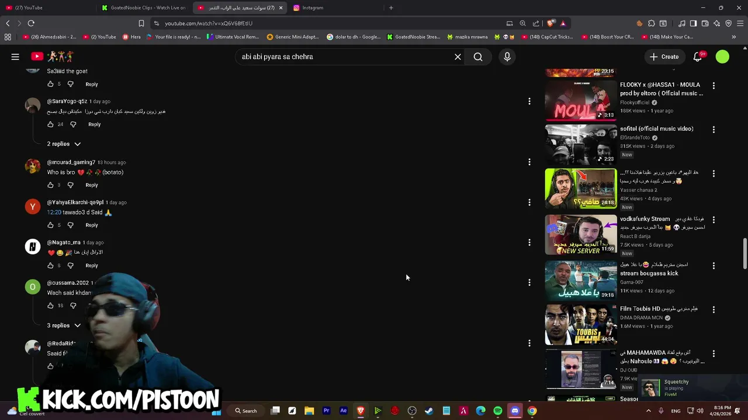Dislike the comment by @SaraYogo-q5z
Viewport: 748px width, 420px height.
73,124
